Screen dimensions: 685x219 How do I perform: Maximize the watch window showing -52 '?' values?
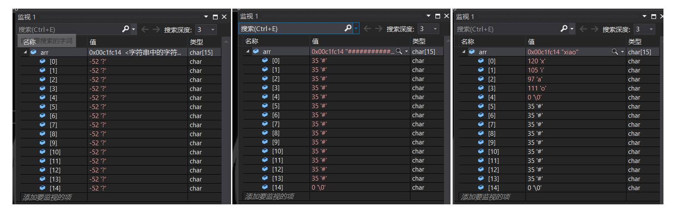pos(215,17)
